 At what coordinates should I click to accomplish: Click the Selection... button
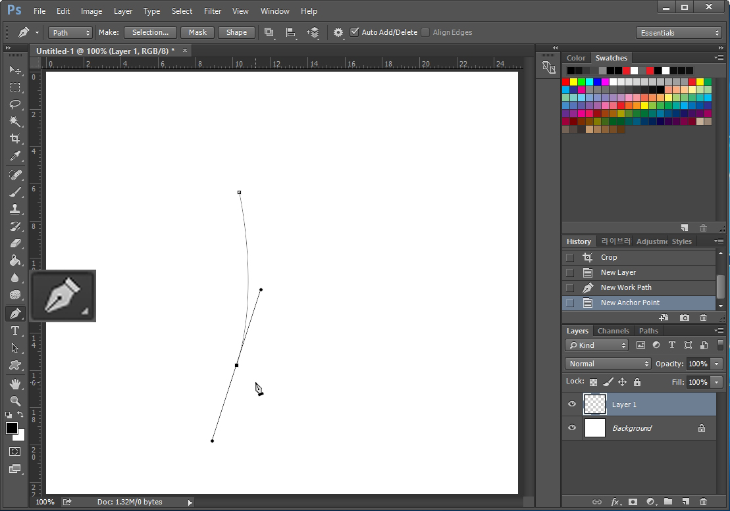point(150,32)
